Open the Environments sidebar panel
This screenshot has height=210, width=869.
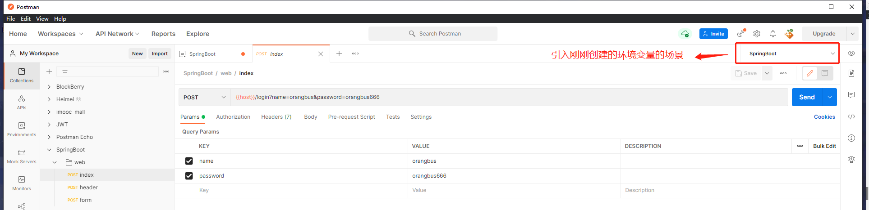pos(22,129)
